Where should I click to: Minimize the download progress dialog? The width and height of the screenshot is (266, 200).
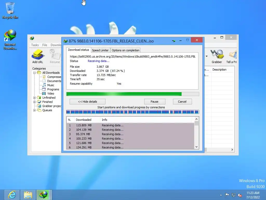point(181,41)
